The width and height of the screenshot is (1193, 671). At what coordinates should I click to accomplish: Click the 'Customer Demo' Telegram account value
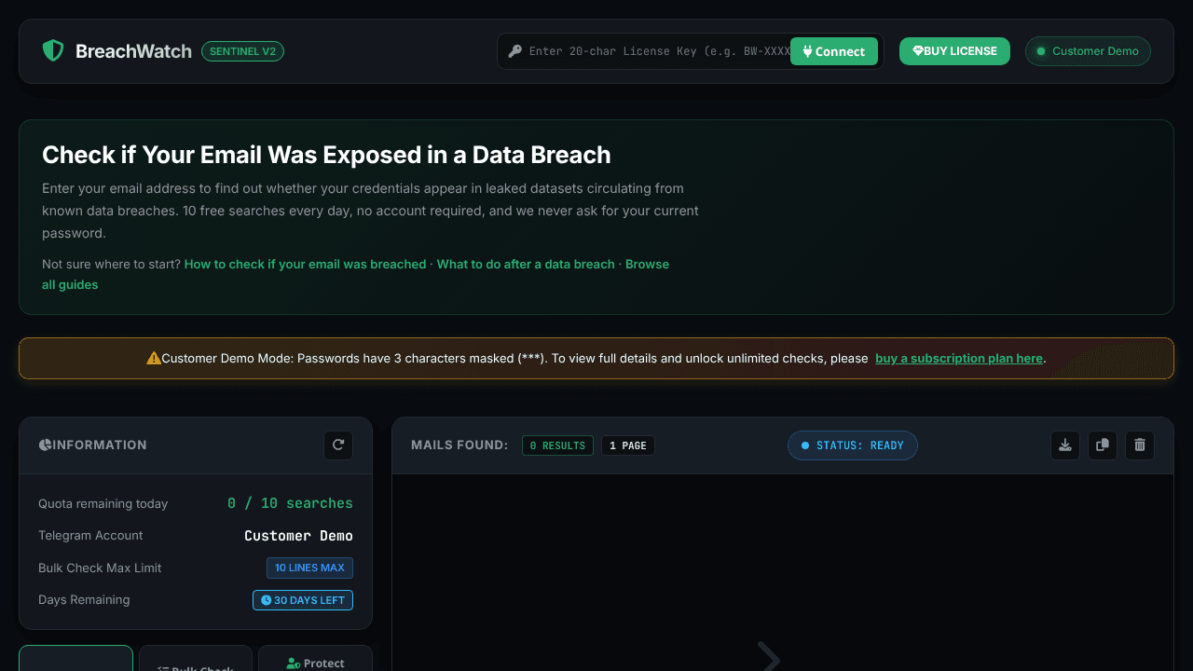click(298, 536)
